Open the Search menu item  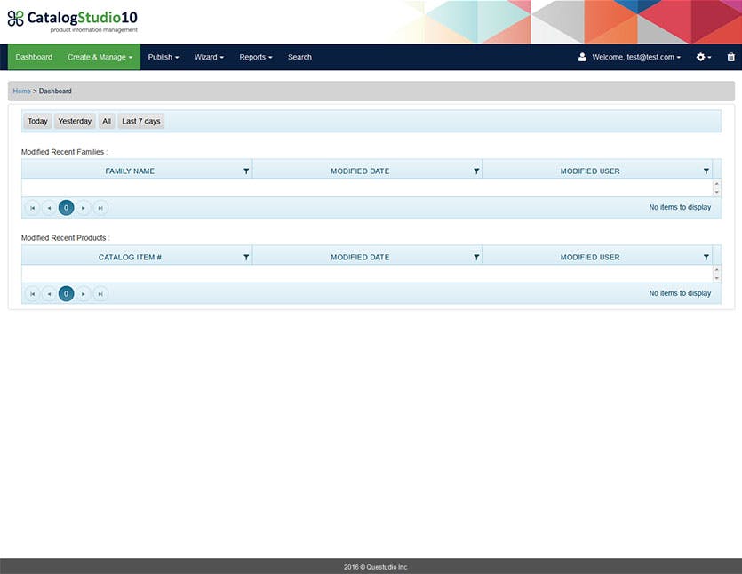pyautogui.click(x=299, y=57)
